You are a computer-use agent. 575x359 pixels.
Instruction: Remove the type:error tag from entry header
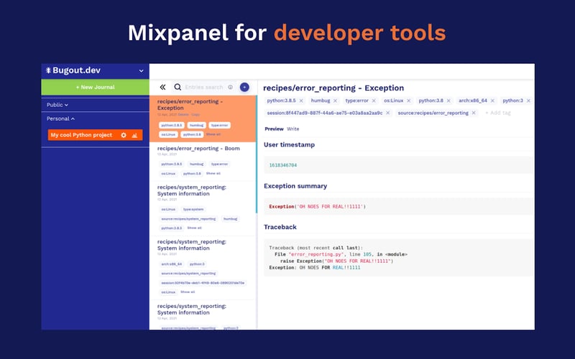(374, 101)
